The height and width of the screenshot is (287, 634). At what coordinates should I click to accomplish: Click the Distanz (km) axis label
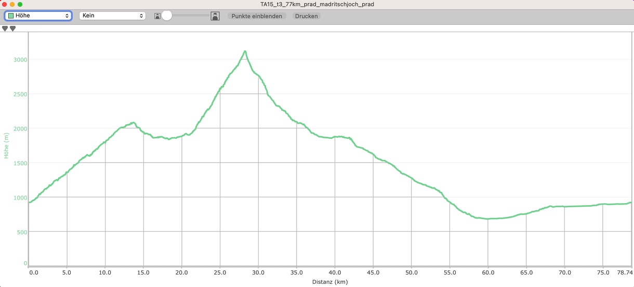point(330,282)
